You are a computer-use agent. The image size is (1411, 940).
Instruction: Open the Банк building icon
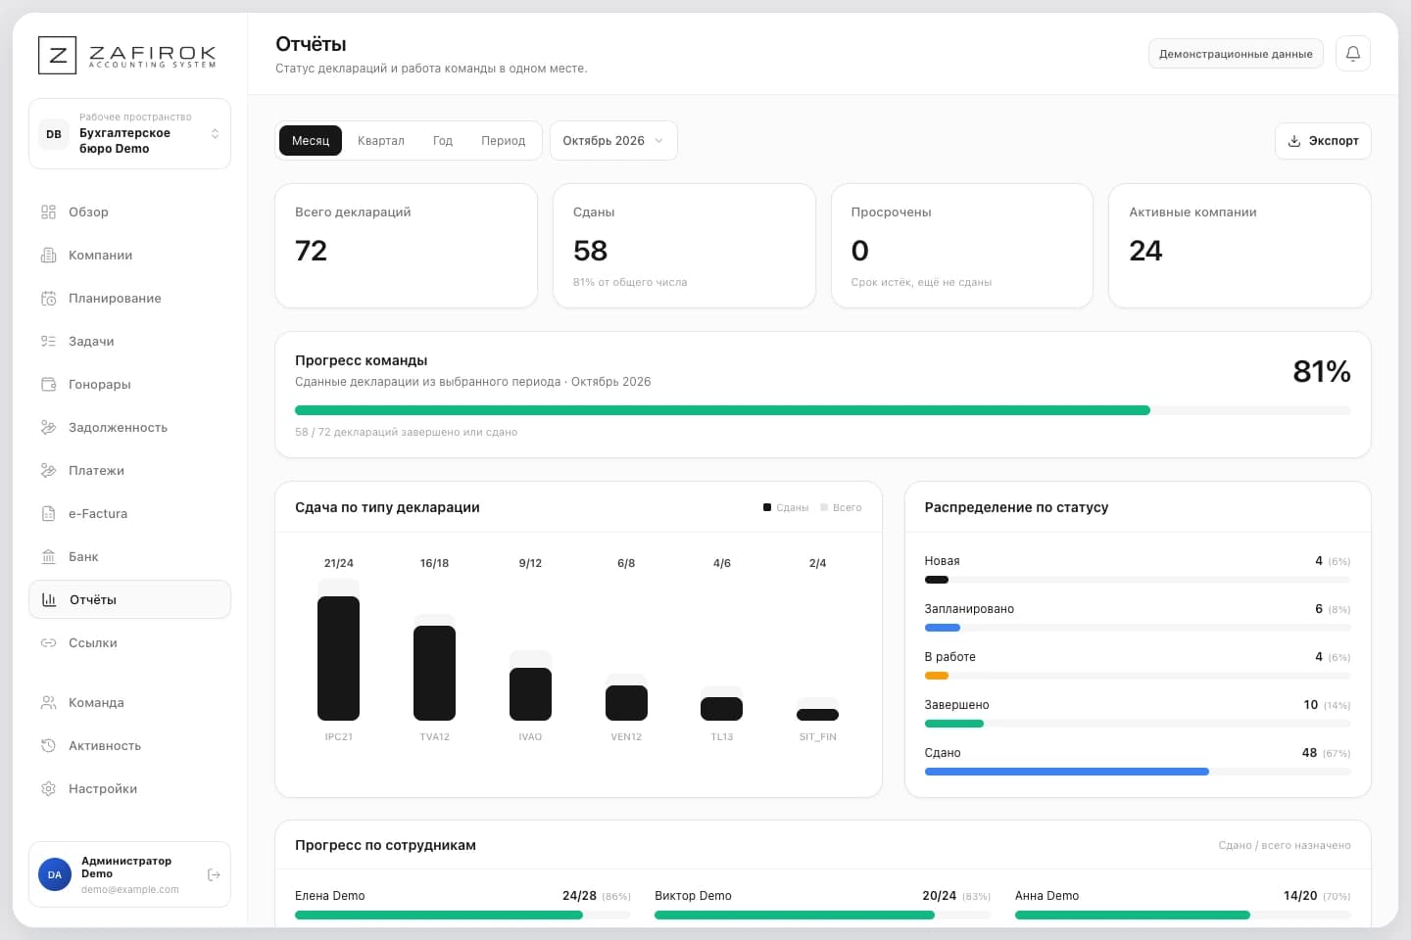(x=48, y=556)
